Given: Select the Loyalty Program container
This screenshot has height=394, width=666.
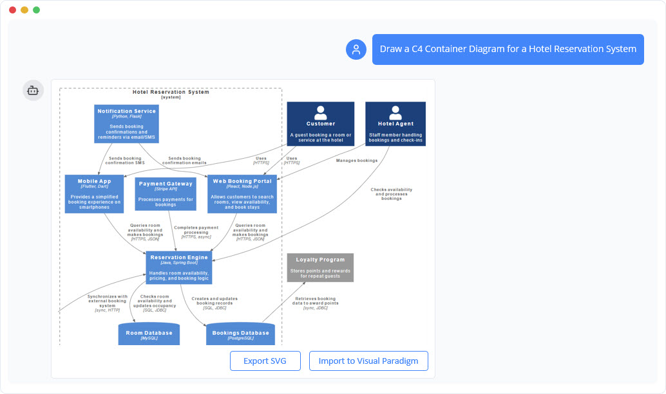Looking at the screenshot, I should [x=320, y=267].
